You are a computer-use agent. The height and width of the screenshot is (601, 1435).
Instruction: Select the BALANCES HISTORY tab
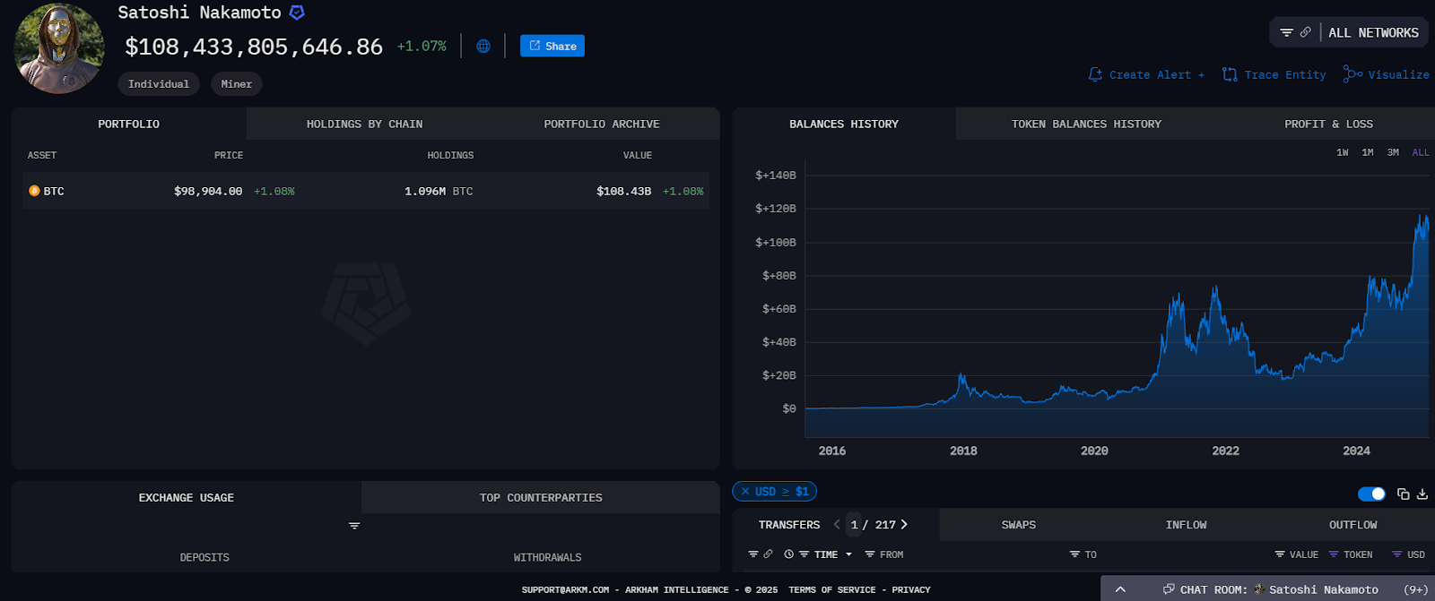[844, 124]
